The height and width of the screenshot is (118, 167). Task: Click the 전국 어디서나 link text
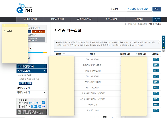coord(34,103)
